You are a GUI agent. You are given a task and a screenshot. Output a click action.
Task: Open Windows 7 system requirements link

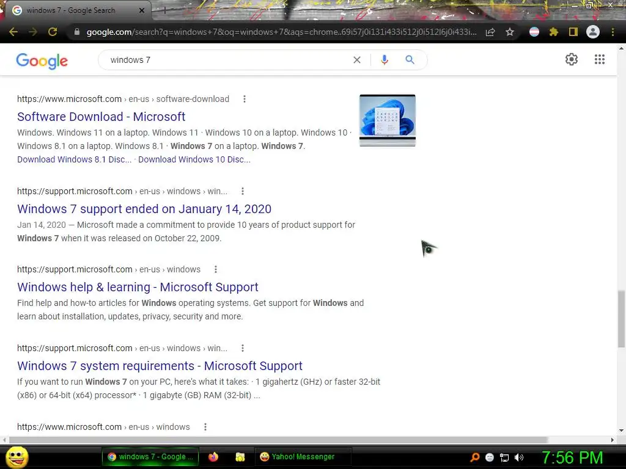tap(160, 366)
